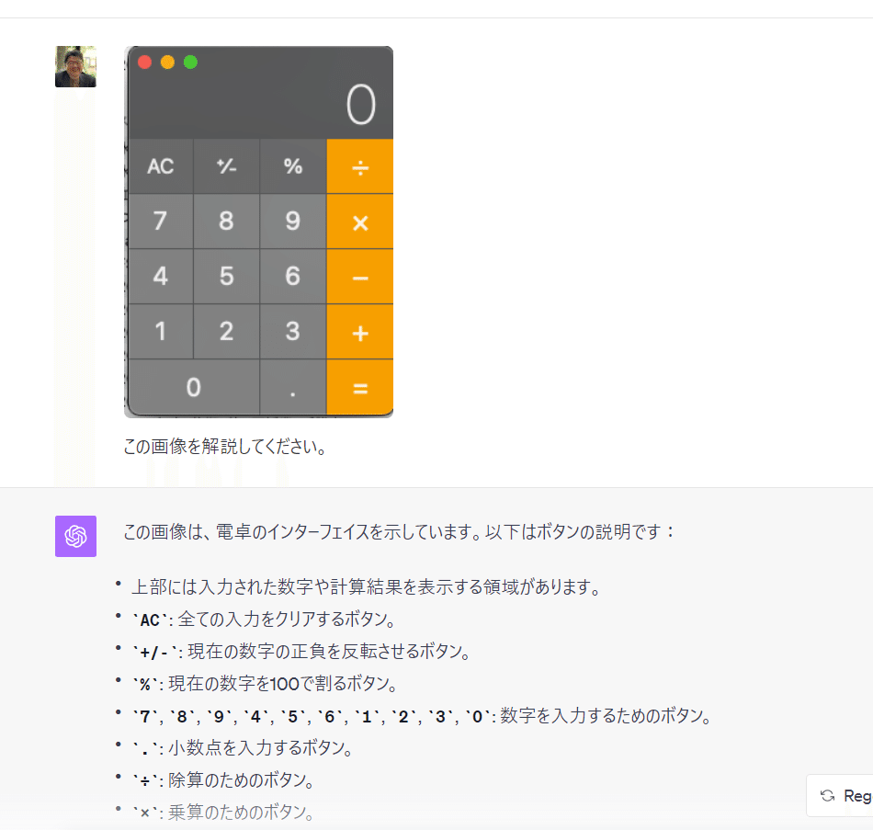873x830 pixels.
Task: Click the 8 key in calculator image
Action: (227, 222)
